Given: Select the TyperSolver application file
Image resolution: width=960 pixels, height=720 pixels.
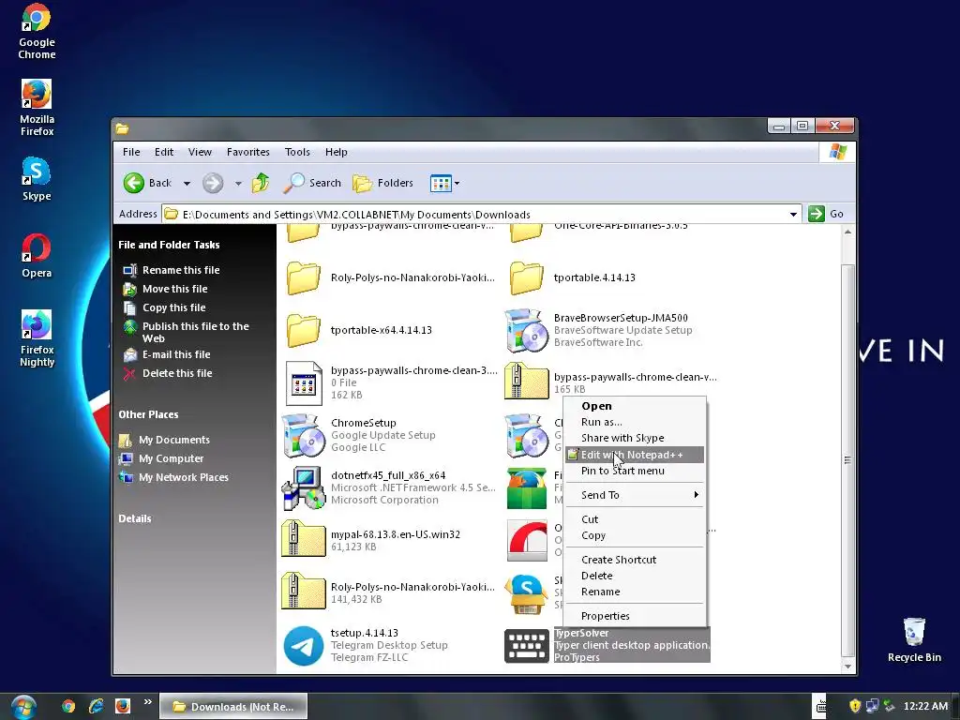Looking at the screenshot, I should click(x=607, y=645).
